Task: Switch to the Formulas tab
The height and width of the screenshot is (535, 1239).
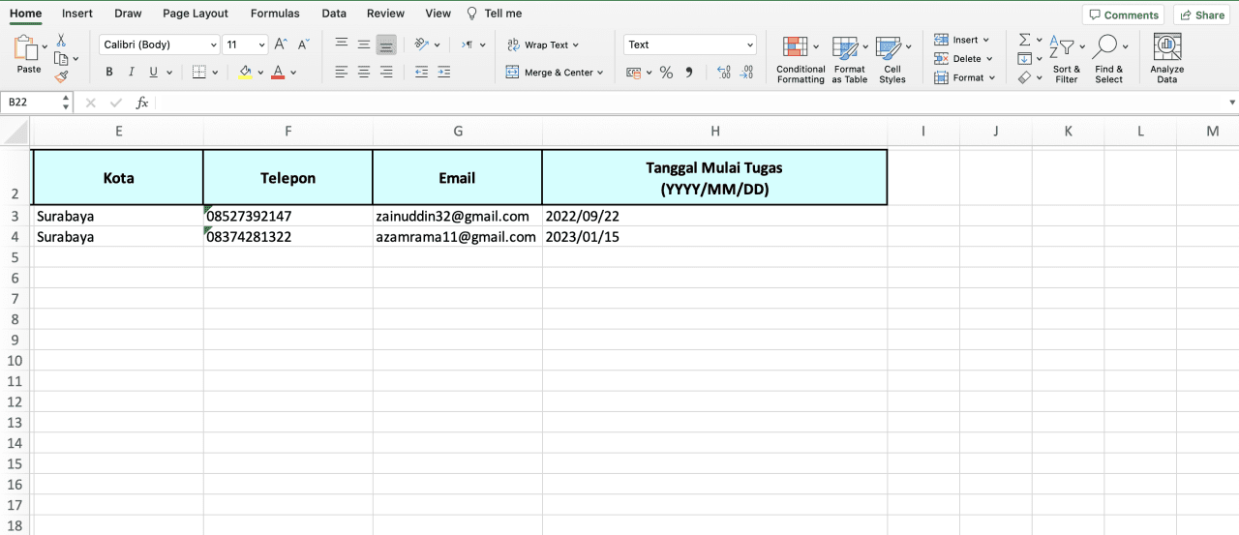Action: click(x=275, y=14)
